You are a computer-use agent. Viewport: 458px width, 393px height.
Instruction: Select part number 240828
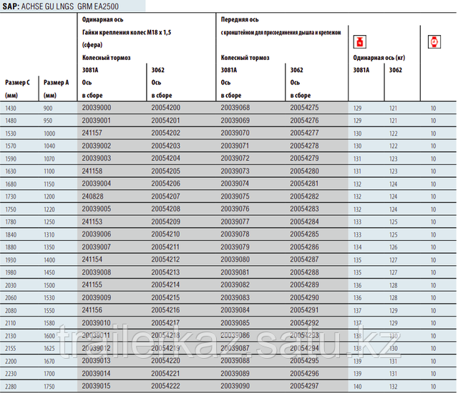[x=92, y=196]
